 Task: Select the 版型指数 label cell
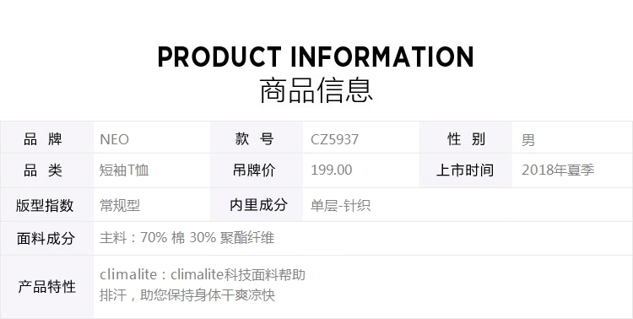(46, 205)
